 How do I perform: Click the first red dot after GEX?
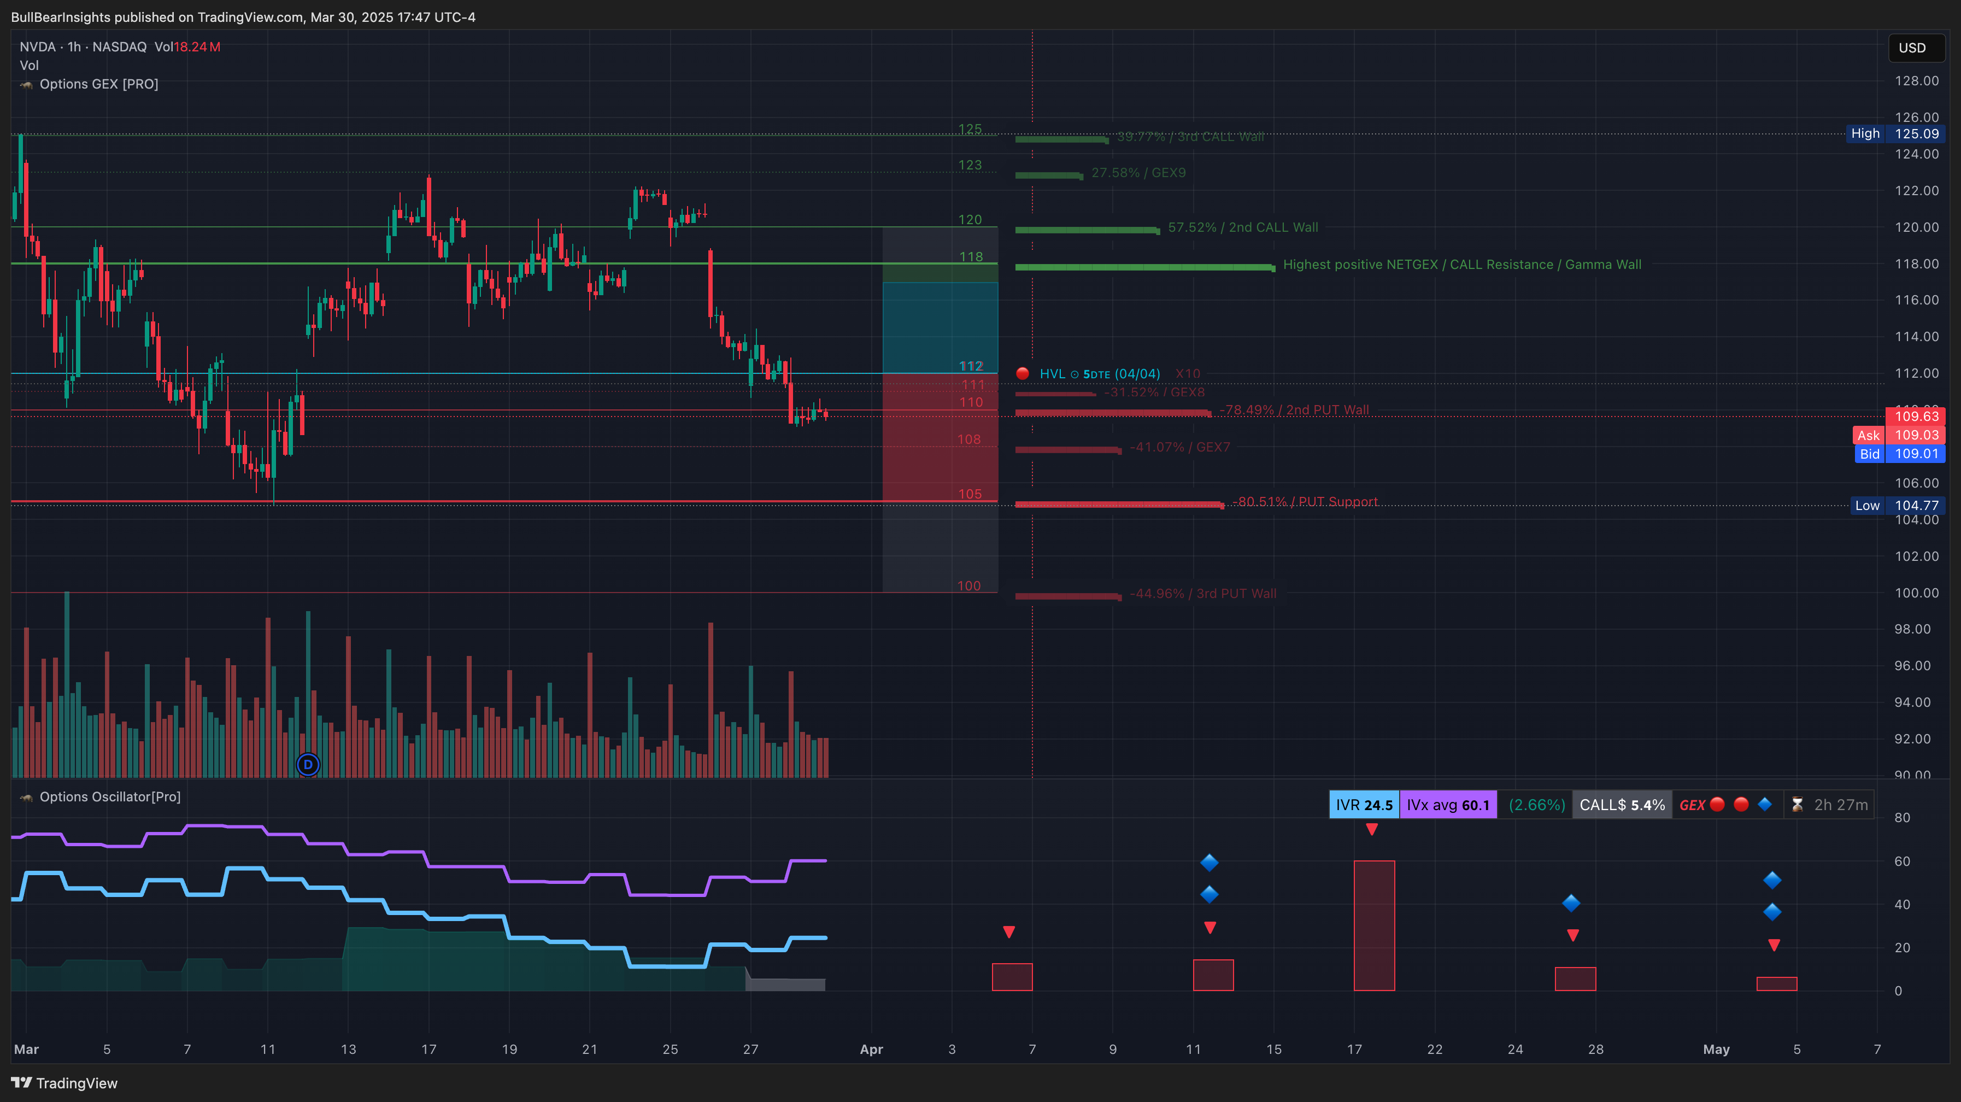(1717, 804)
